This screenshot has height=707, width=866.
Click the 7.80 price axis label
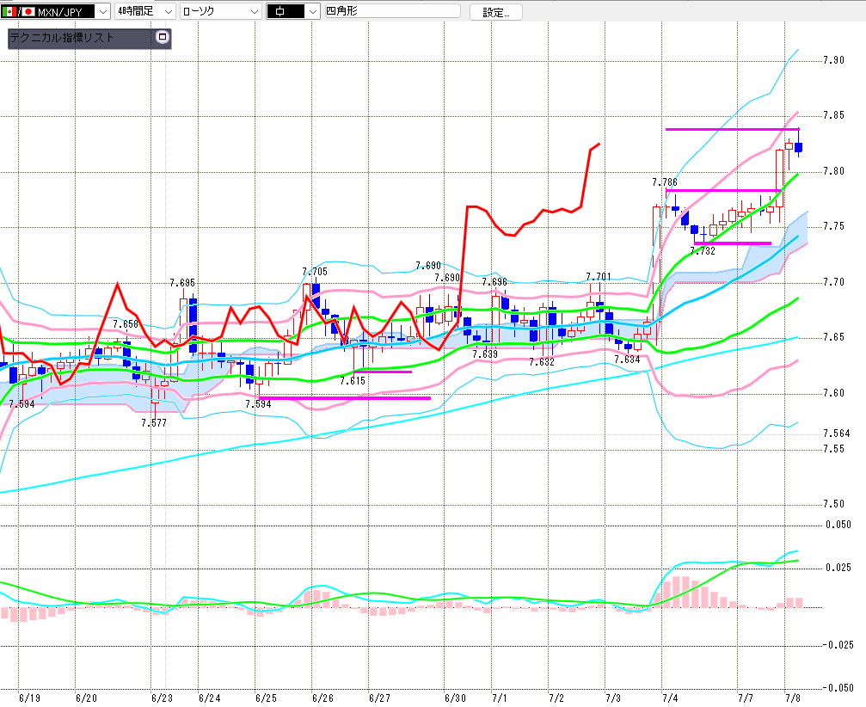(x=833, y=171)
